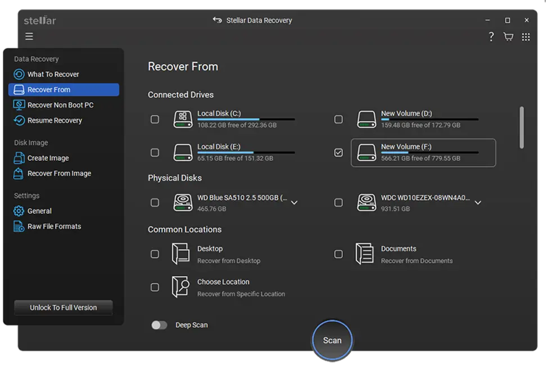Screen dimensions: 548x366
Task: Click 'Recover from Specific Location' text
Action: tap(241, 294)
